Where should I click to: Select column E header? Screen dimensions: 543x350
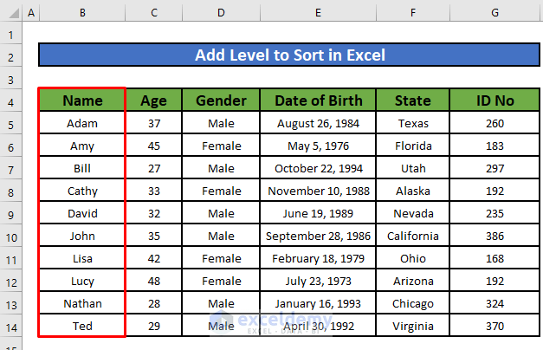coord(318,13)
